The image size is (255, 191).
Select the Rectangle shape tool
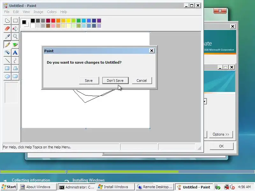tap(7, 68)
